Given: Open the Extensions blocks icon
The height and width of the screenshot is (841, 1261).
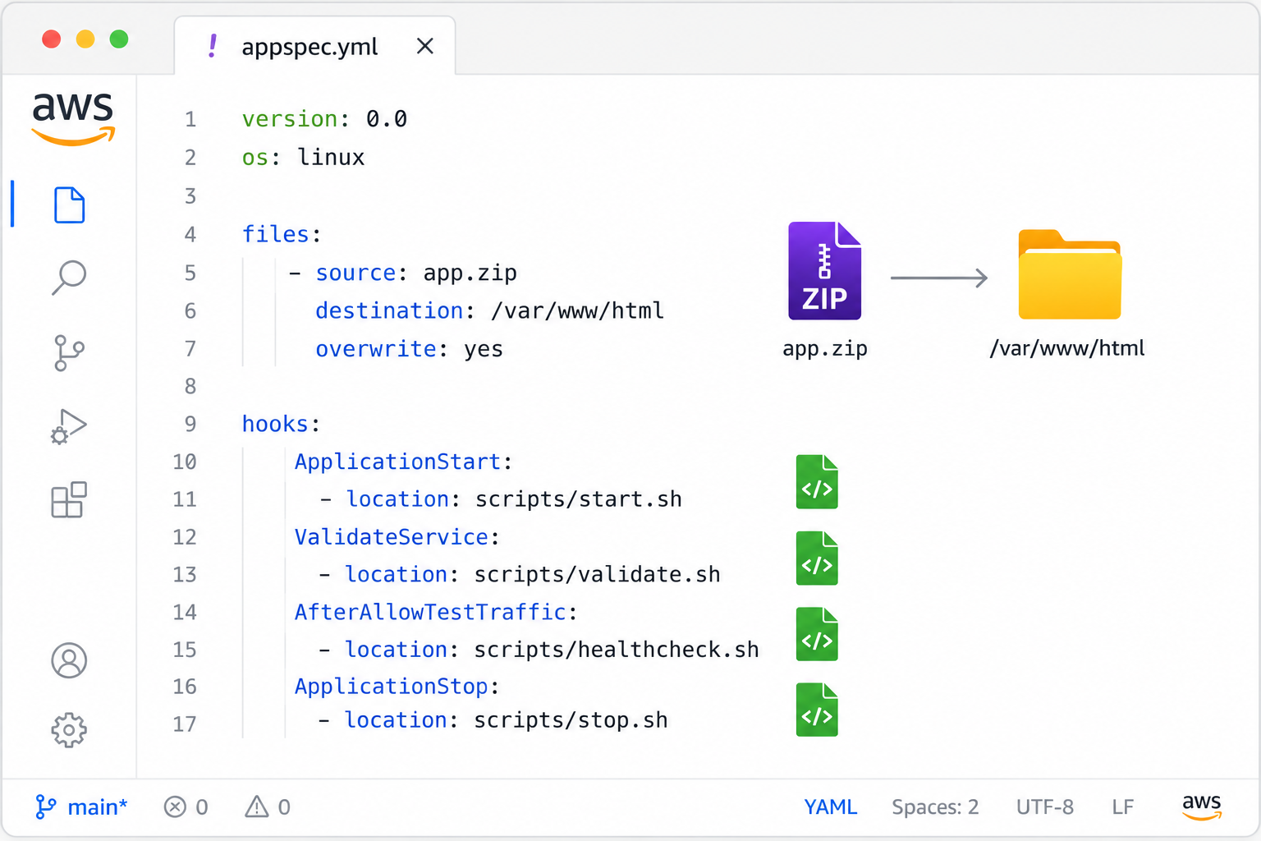Looking at the screenshot, I should 69,499.
